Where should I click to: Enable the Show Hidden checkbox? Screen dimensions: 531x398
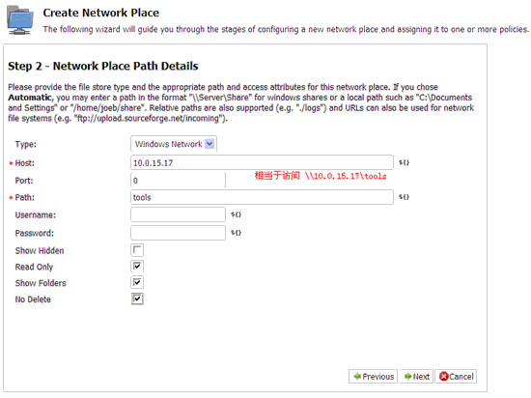click(137, 250)
